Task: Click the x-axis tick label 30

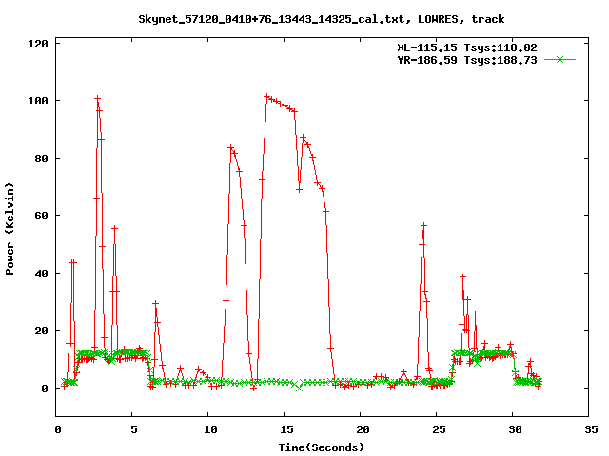Action: click(515, 429)
